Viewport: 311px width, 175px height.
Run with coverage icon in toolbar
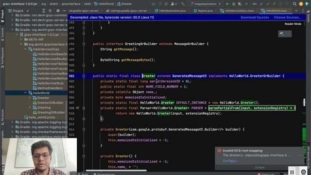coord(240,4)
